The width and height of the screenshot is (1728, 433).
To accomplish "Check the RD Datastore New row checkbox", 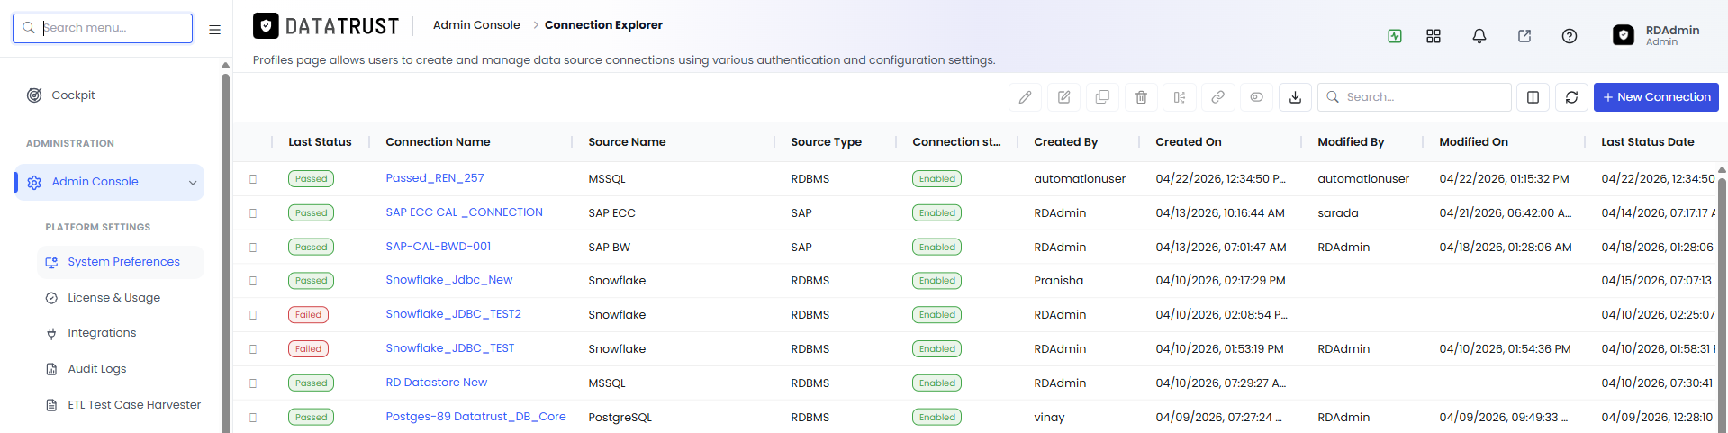I will click(253, 383).
